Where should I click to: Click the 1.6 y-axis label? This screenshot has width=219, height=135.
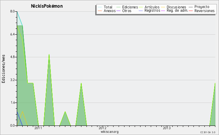click(x=12, y=103)
